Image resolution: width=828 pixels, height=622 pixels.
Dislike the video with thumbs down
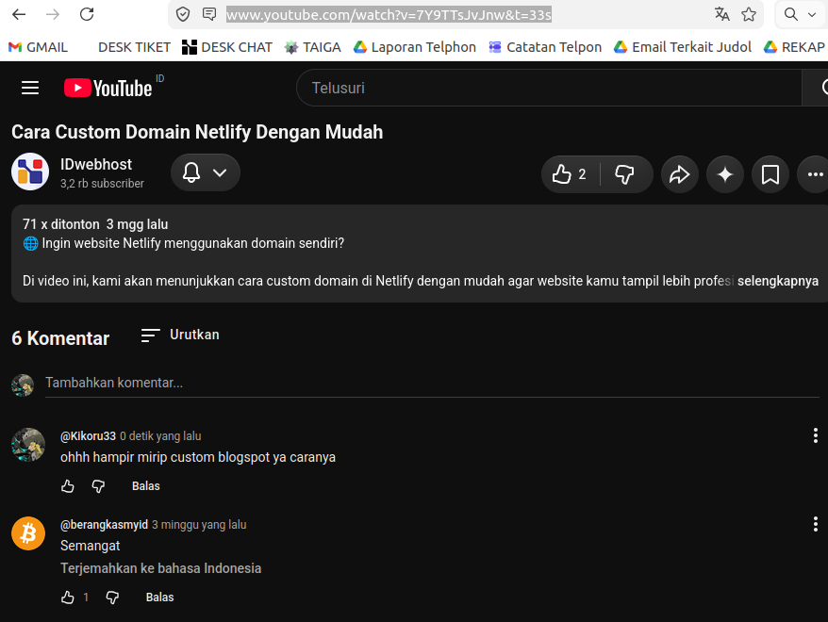[625, 174]
